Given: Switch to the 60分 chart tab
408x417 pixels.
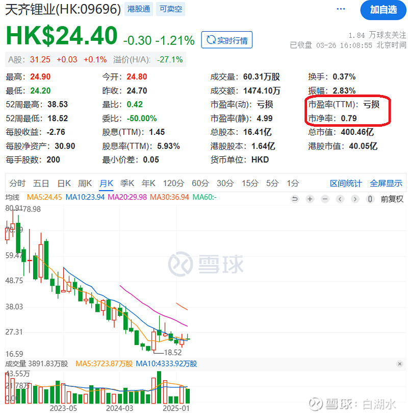Looking at the screenshot, I should pos(200,183).
